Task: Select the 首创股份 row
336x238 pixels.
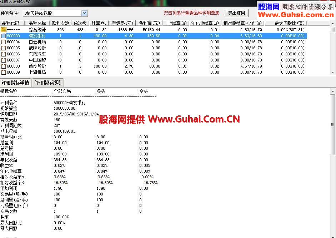Action: (154, 66)
